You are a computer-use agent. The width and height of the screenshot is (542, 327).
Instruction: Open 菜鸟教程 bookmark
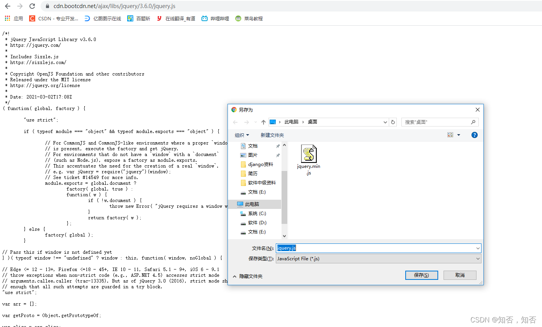[249, 18]
